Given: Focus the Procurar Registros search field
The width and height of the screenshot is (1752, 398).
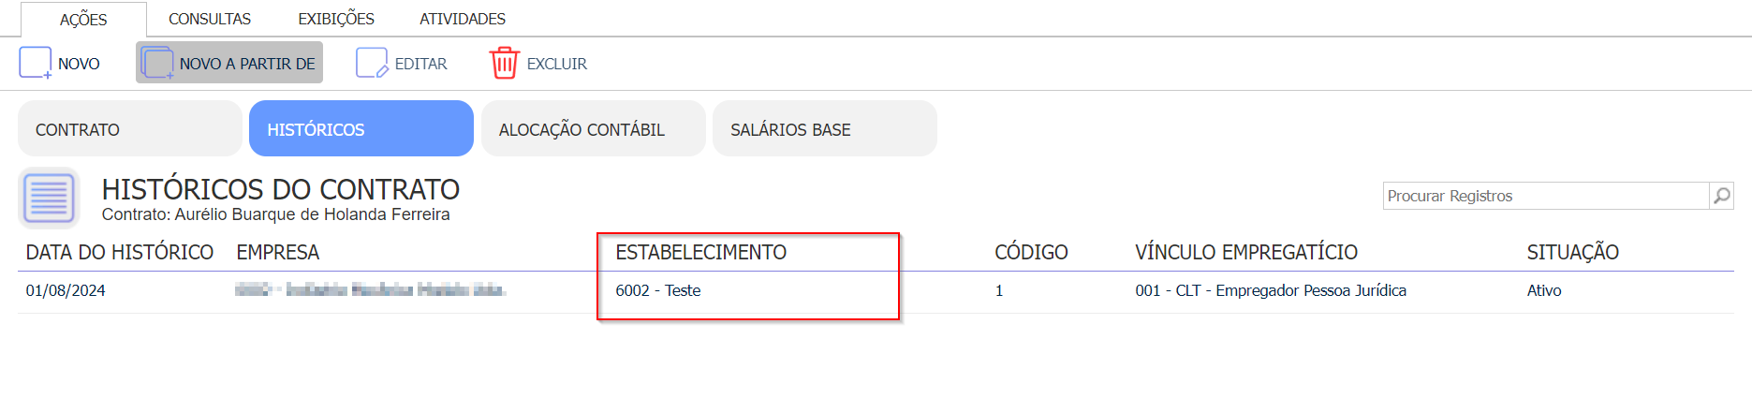Looking at the screenshot, I should click(1546, 196).
